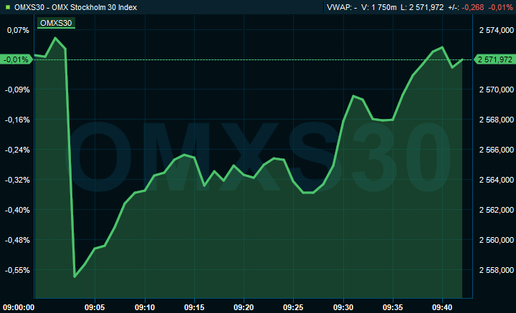
Task: Click the chart line's lowest point after 09:00
Action: point(75,276)
